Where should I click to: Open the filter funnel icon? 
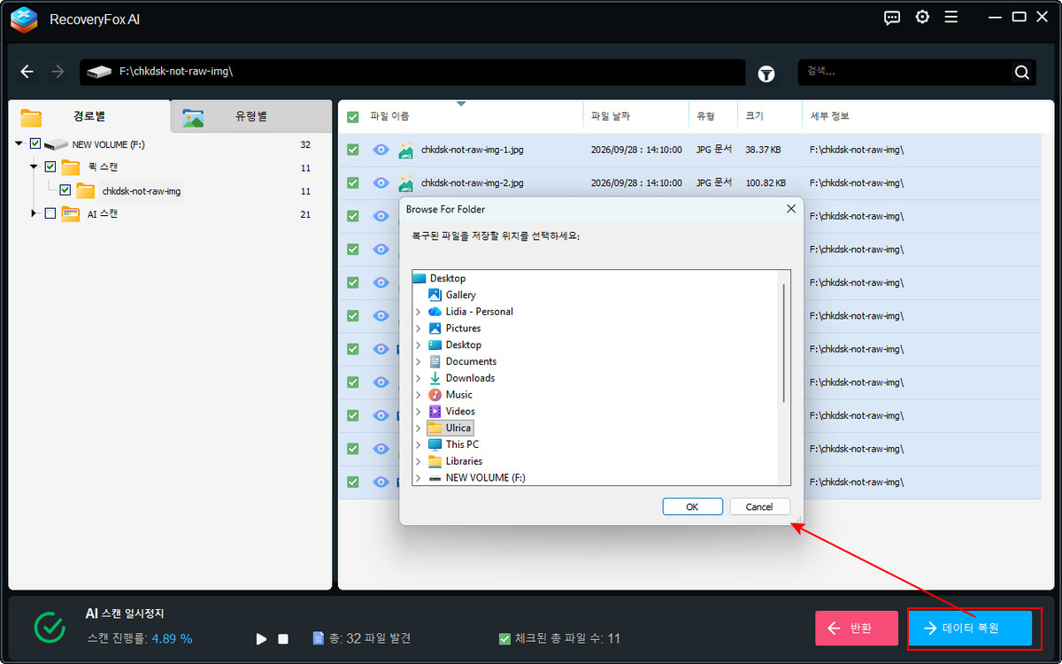(x=766, y=74)
